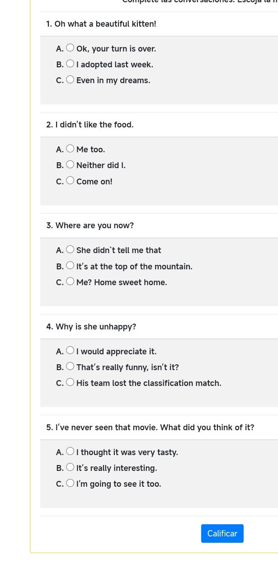278x564 pixels.
Task: Mark 'Come on!' as the answer
Action: pyautogui.click(x=70, y=181)
